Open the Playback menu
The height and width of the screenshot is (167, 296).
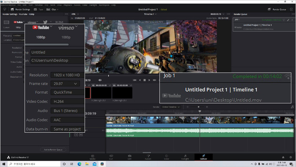(68, 5)
